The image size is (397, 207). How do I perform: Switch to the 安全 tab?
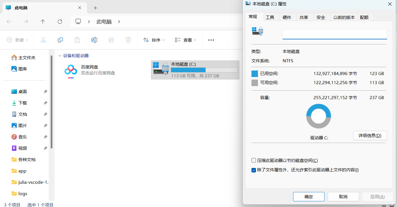pos(321,17)
